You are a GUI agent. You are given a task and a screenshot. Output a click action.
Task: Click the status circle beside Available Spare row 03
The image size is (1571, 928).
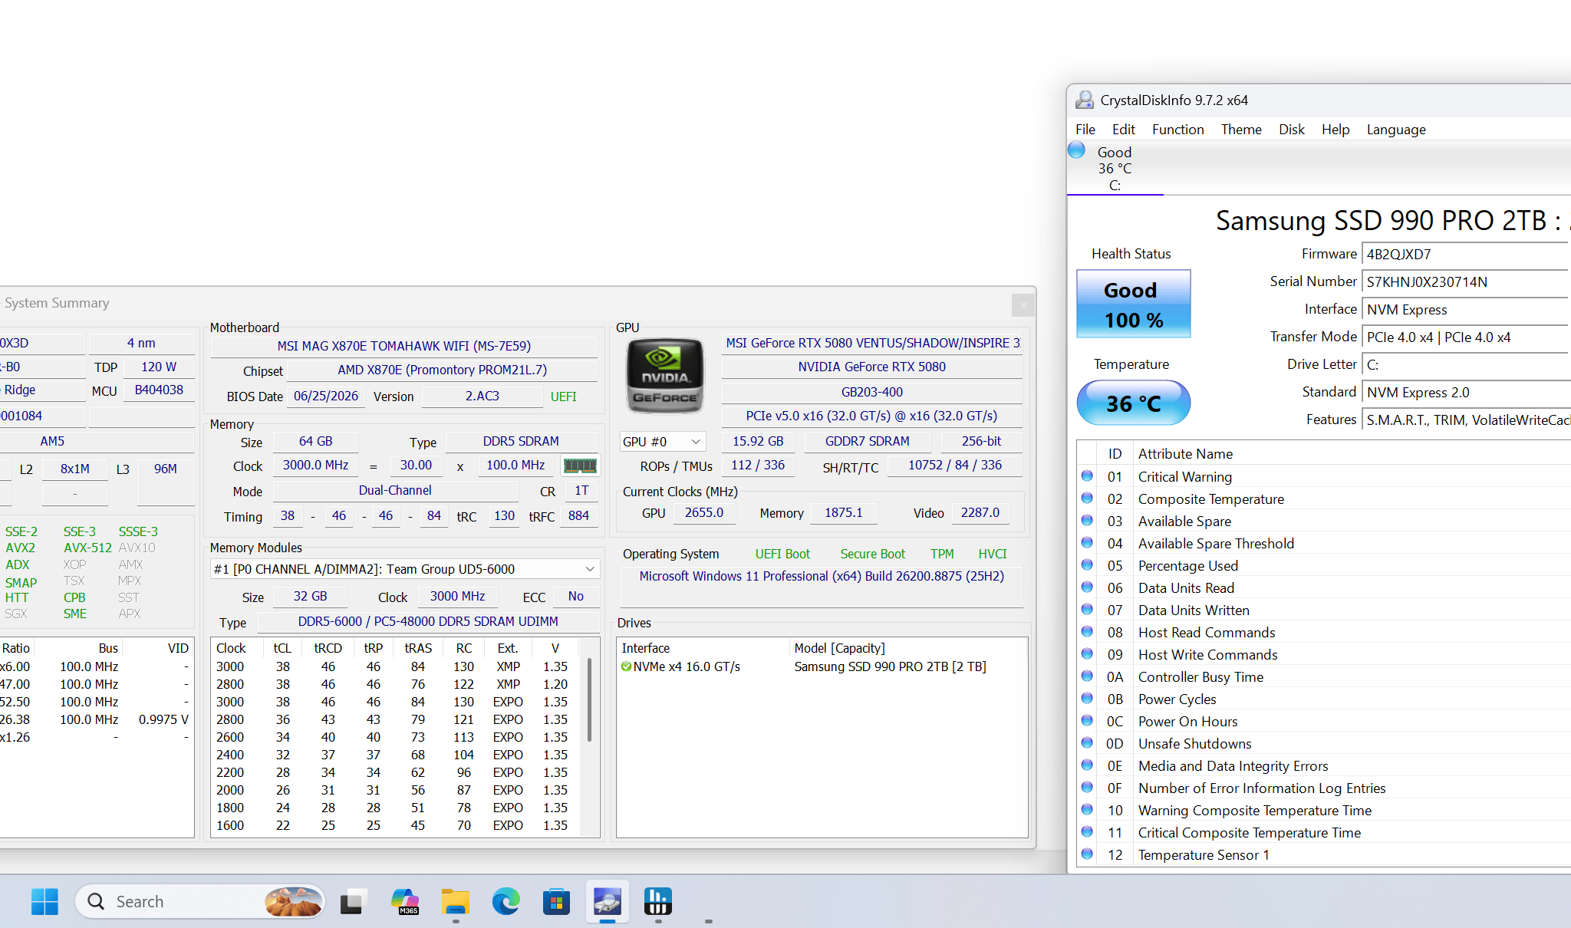click(x=1087, y=520)
